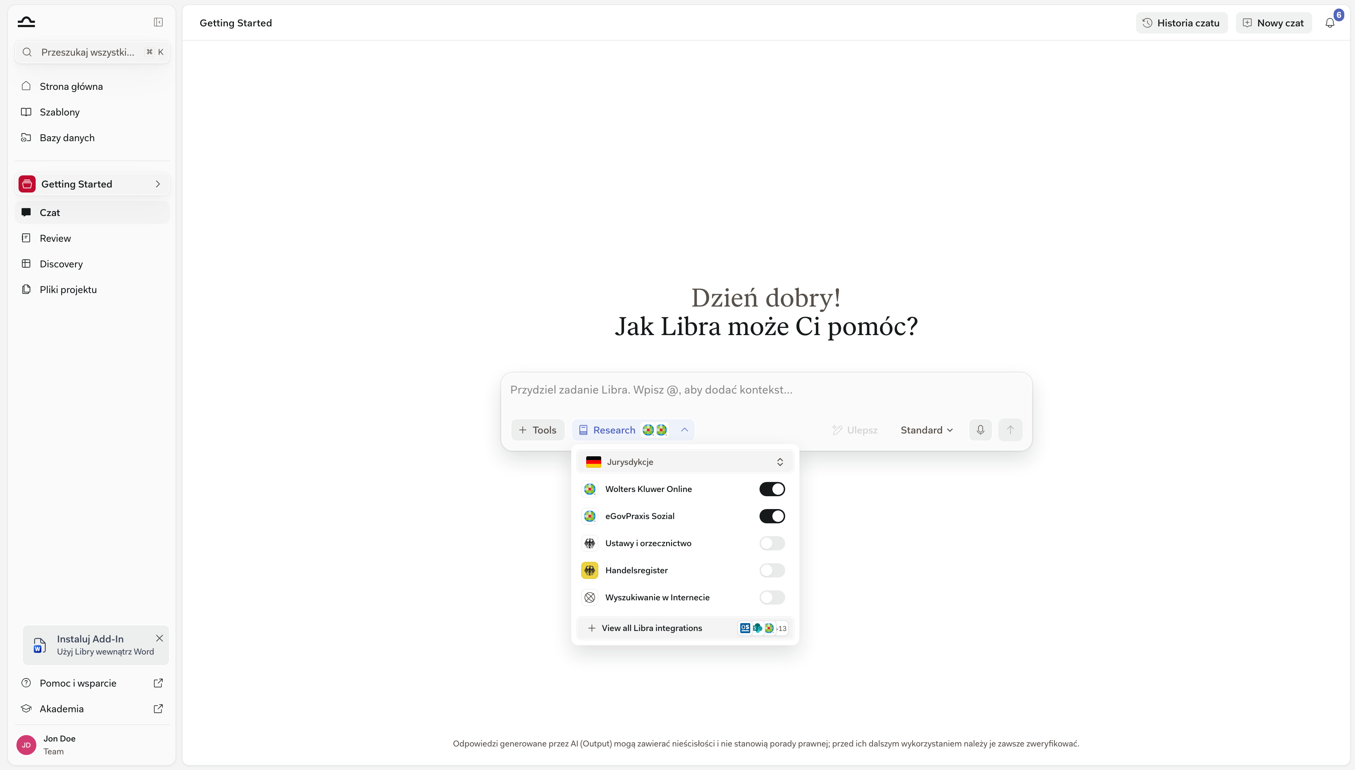Turn off the eGovPraxis Sozial switch
The image size is (1355, 770).
point(772,516)
